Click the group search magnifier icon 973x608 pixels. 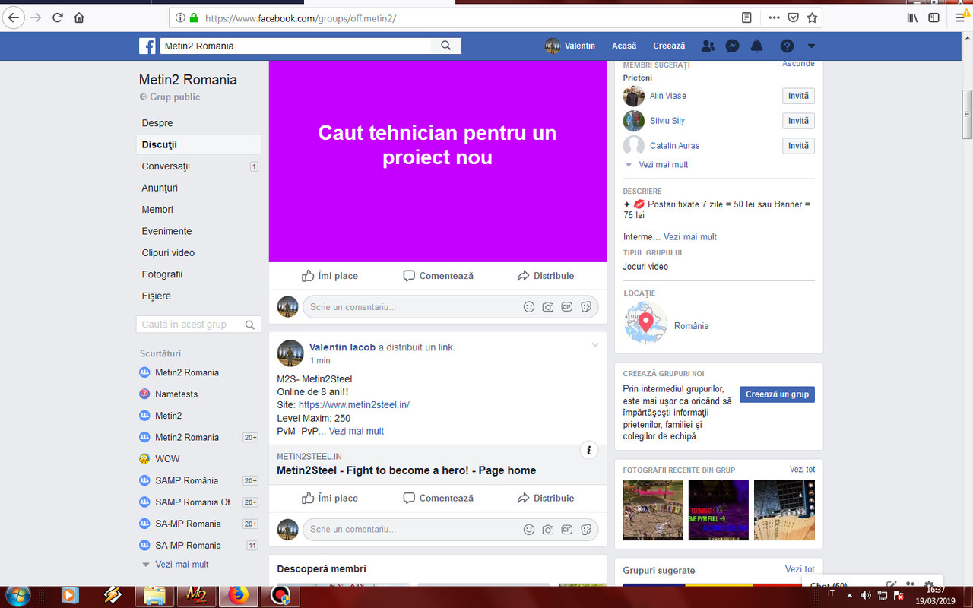pyautogui.click(x=250, y=324)
